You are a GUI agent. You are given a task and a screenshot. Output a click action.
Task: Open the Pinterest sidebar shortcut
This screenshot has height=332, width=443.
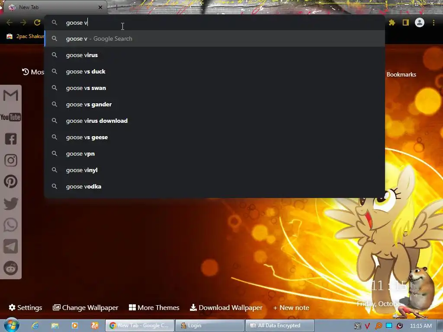[11, 182]
